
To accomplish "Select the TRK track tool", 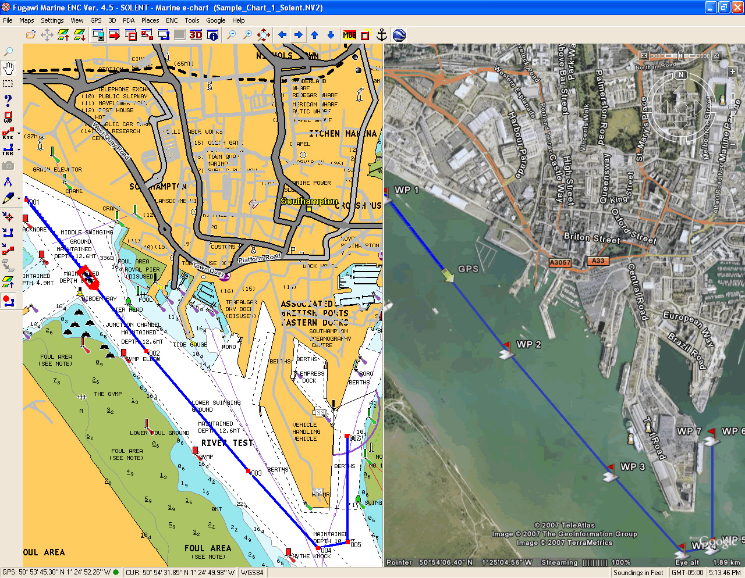I will (x=8, y=149).
